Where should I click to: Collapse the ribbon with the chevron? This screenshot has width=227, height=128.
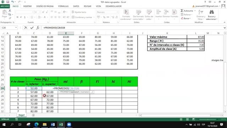[x=225, y=22]
